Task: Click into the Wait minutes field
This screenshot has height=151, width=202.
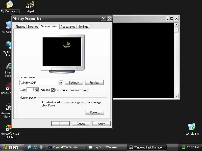Action: coord(31,90)
